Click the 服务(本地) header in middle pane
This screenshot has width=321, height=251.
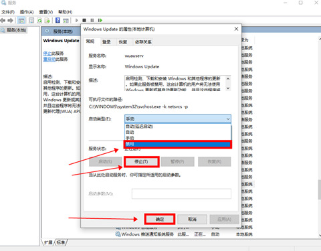(x=63, y=31)
